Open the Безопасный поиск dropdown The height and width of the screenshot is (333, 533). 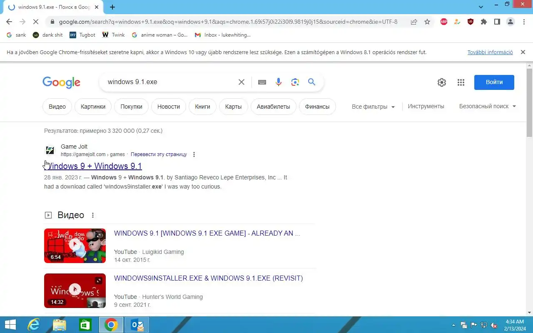[x=488, y=106]
